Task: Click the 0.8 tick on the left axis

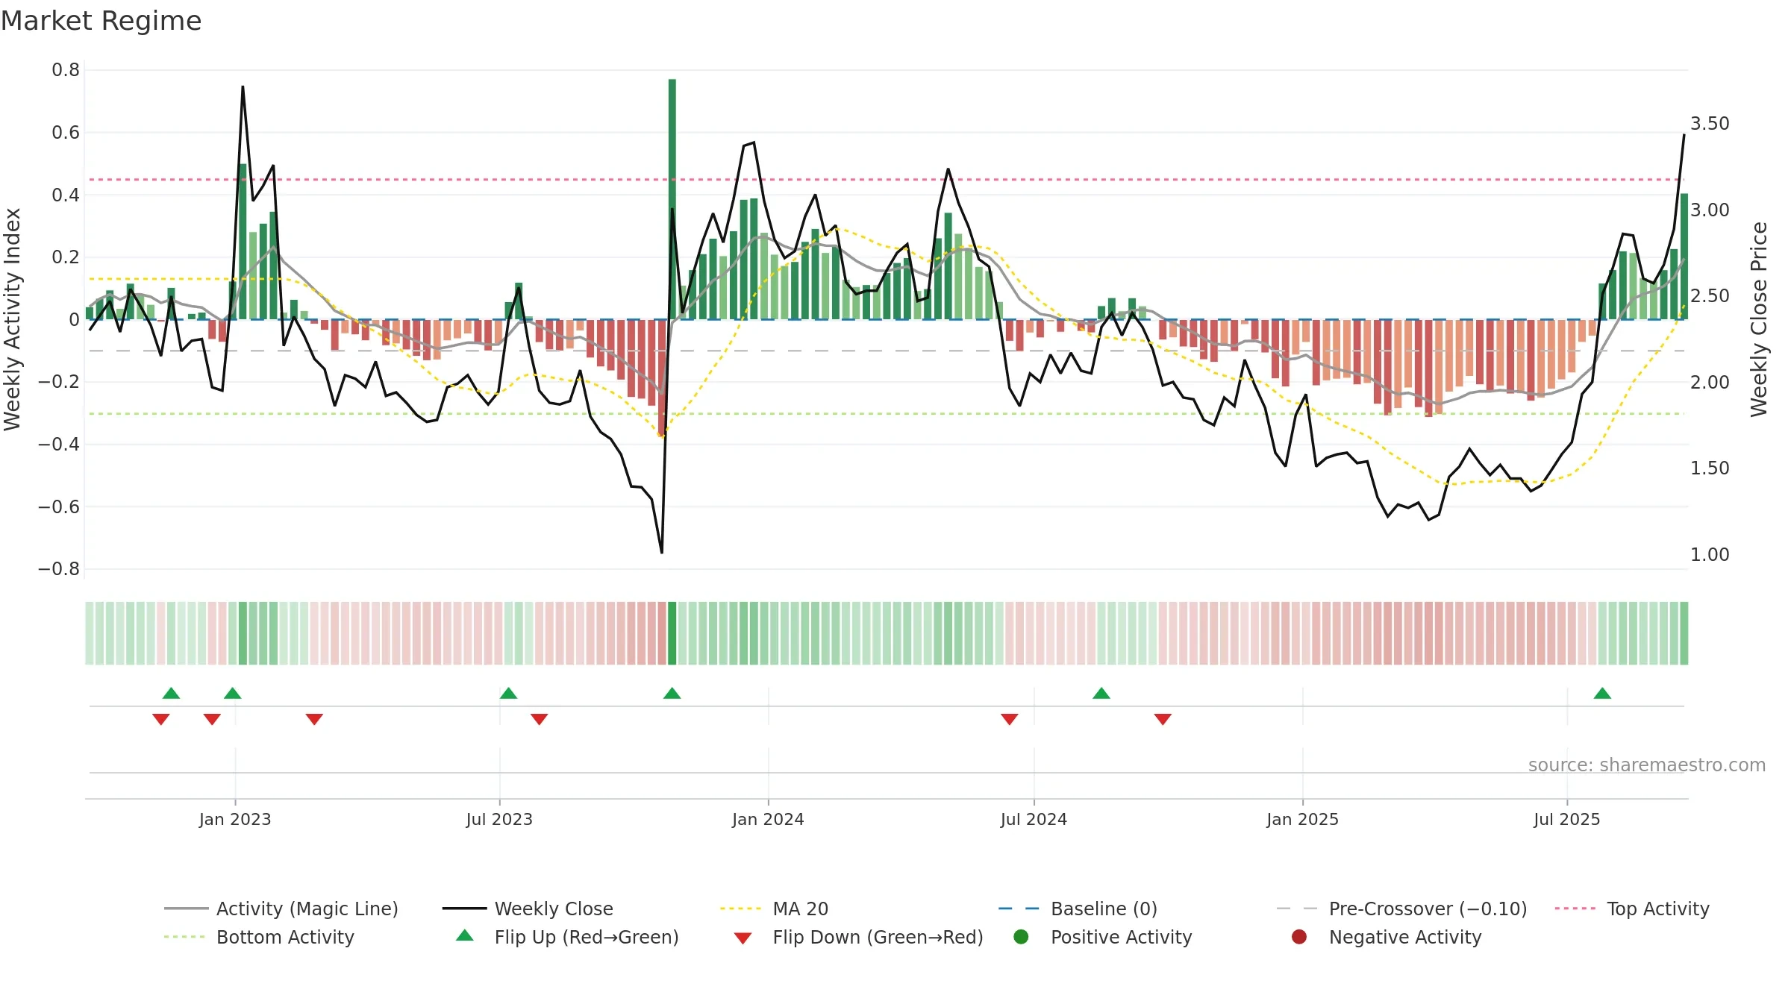Action: point(66,70)
